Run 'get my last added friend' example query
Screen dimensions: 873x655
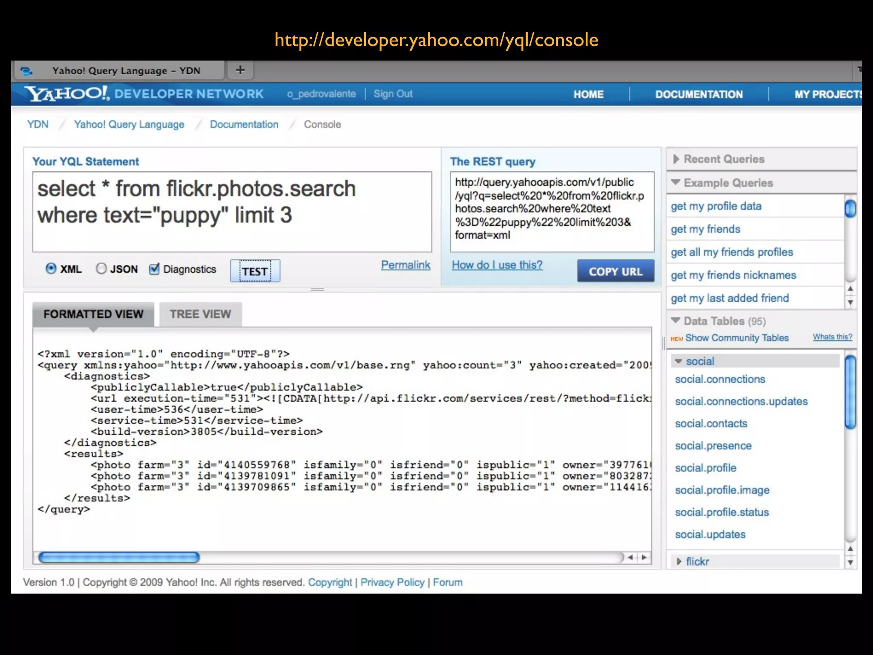tap(730, 299)
